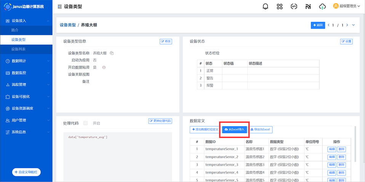Image resolution: width=365 pixels, height=182 pixels.
Task: Click the blue 返回 button
Action: (x=317, y=25)
